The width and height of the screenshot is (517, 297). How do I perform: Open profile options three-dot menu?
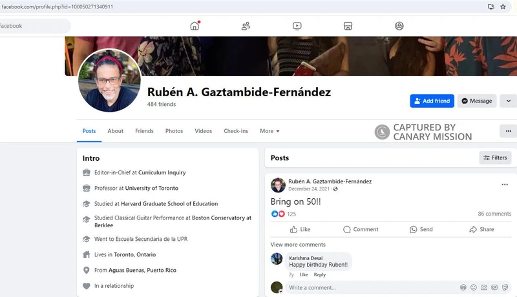coord(508,131)
